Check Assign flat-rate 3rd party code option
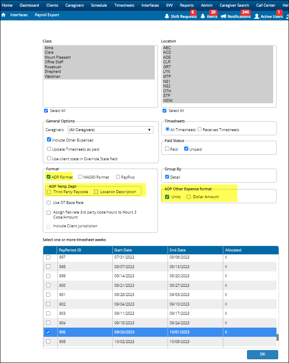 [x=49, y=213]
